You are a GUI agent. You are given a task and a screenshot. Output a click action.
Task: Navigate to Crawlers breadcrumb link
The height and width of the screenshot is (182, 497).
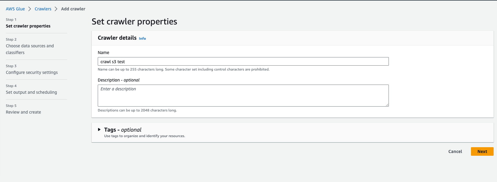coord(43,9)
